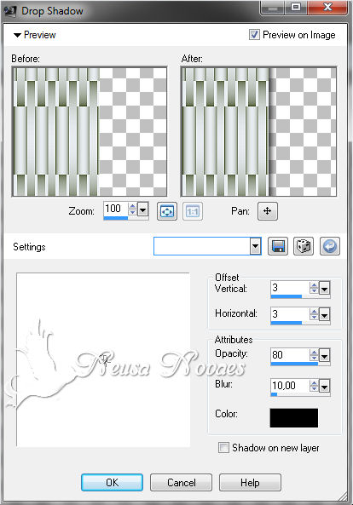
Task: Reset to default with the blue arrow icon
Action: pos(329,246)
